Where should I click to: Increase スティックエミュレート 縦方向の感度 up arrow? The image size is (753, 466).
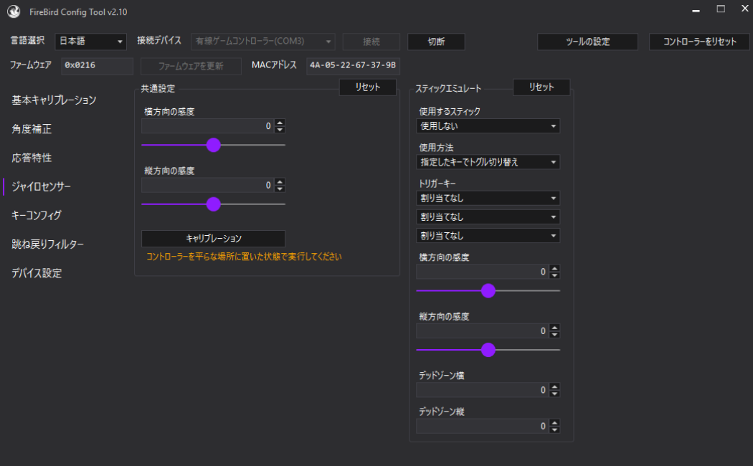pyautogui.click(x=554, y=328)
